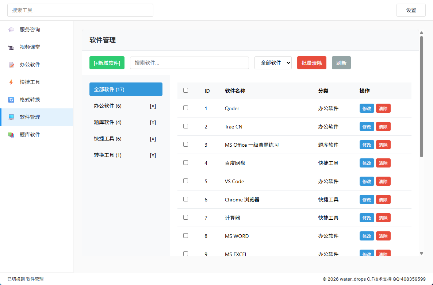This screenshot has height=285, width=433.
Task: Click the 格式转换 conversion icon
Action: (11, 100)
